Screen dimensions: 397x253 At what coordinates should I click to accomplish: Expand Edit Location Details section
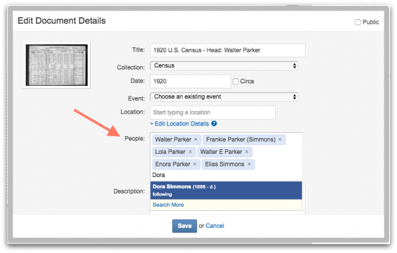tap(181, 124)
